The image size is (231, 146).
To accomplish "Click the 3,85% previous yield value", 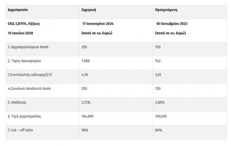I will pyautogui.click(x=160, y=102).
